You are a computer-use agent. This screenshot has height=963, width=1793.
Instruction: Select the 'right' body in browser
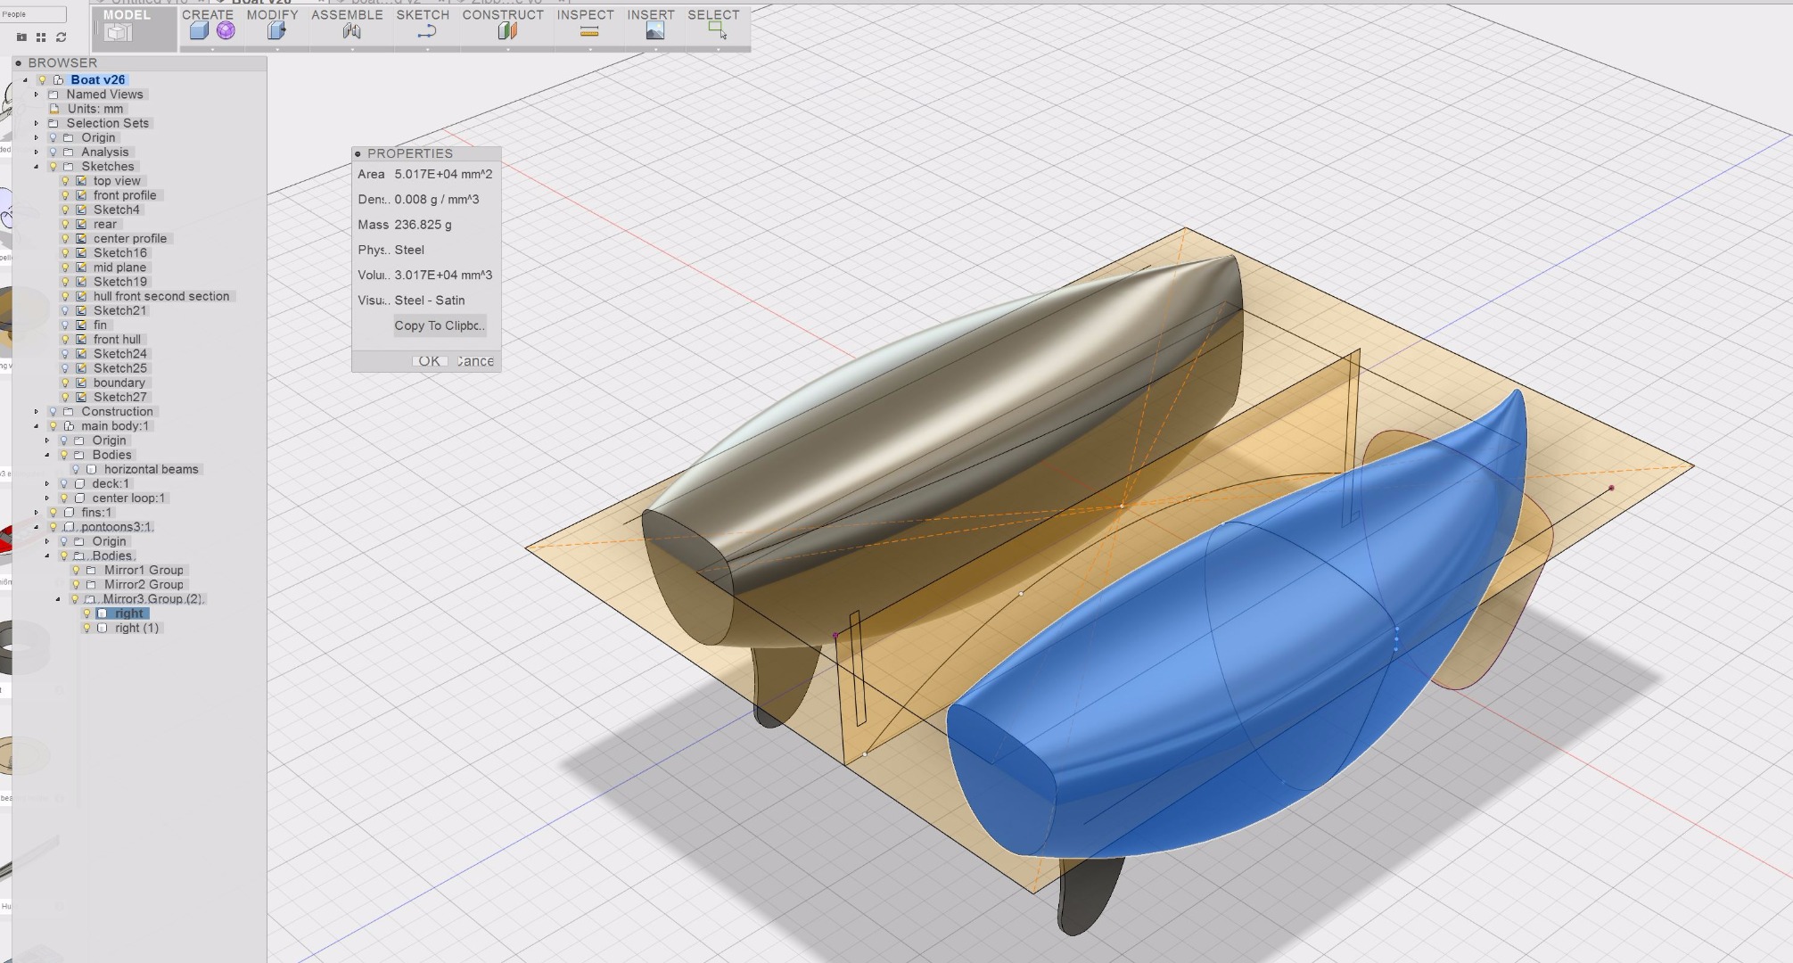click(x=128, y=613)
